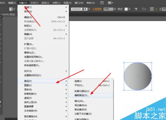Choose 栅格化(Z)... menu item
The width and height of the screenshot is (166, 120).
pyautogui.click(x=43, y=53)
